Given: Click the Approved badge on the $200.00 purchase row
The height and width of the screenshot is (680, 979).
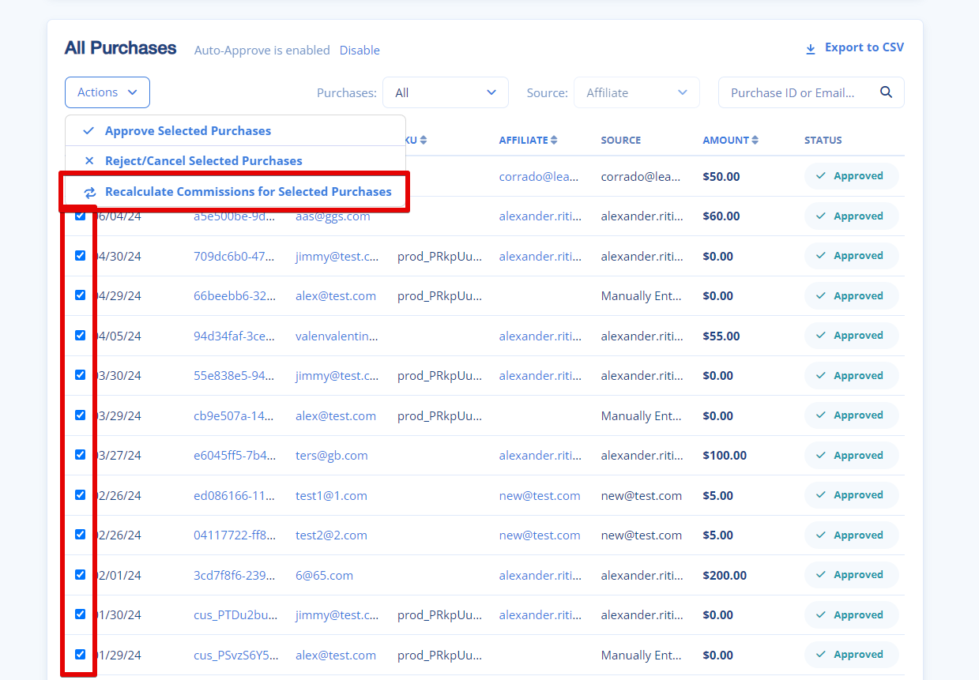Looking at the screenshot, I should tap(851, 574).
